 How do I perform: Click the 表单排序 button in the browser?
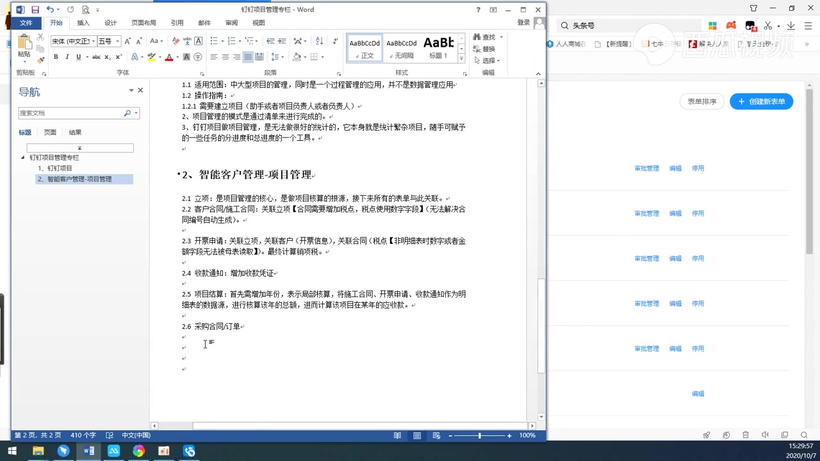click(702, 101)
